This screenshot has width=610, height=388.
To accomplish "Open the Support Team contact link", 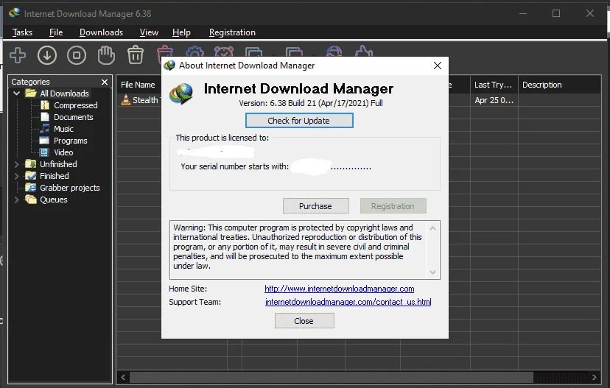I will (348, 302).
